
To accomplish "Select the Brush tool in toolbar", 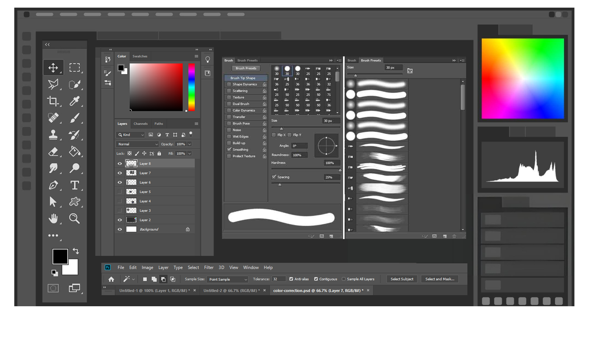I will click(x=74, y=118).
